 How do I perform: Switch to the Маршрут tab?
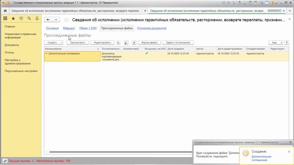69,28
